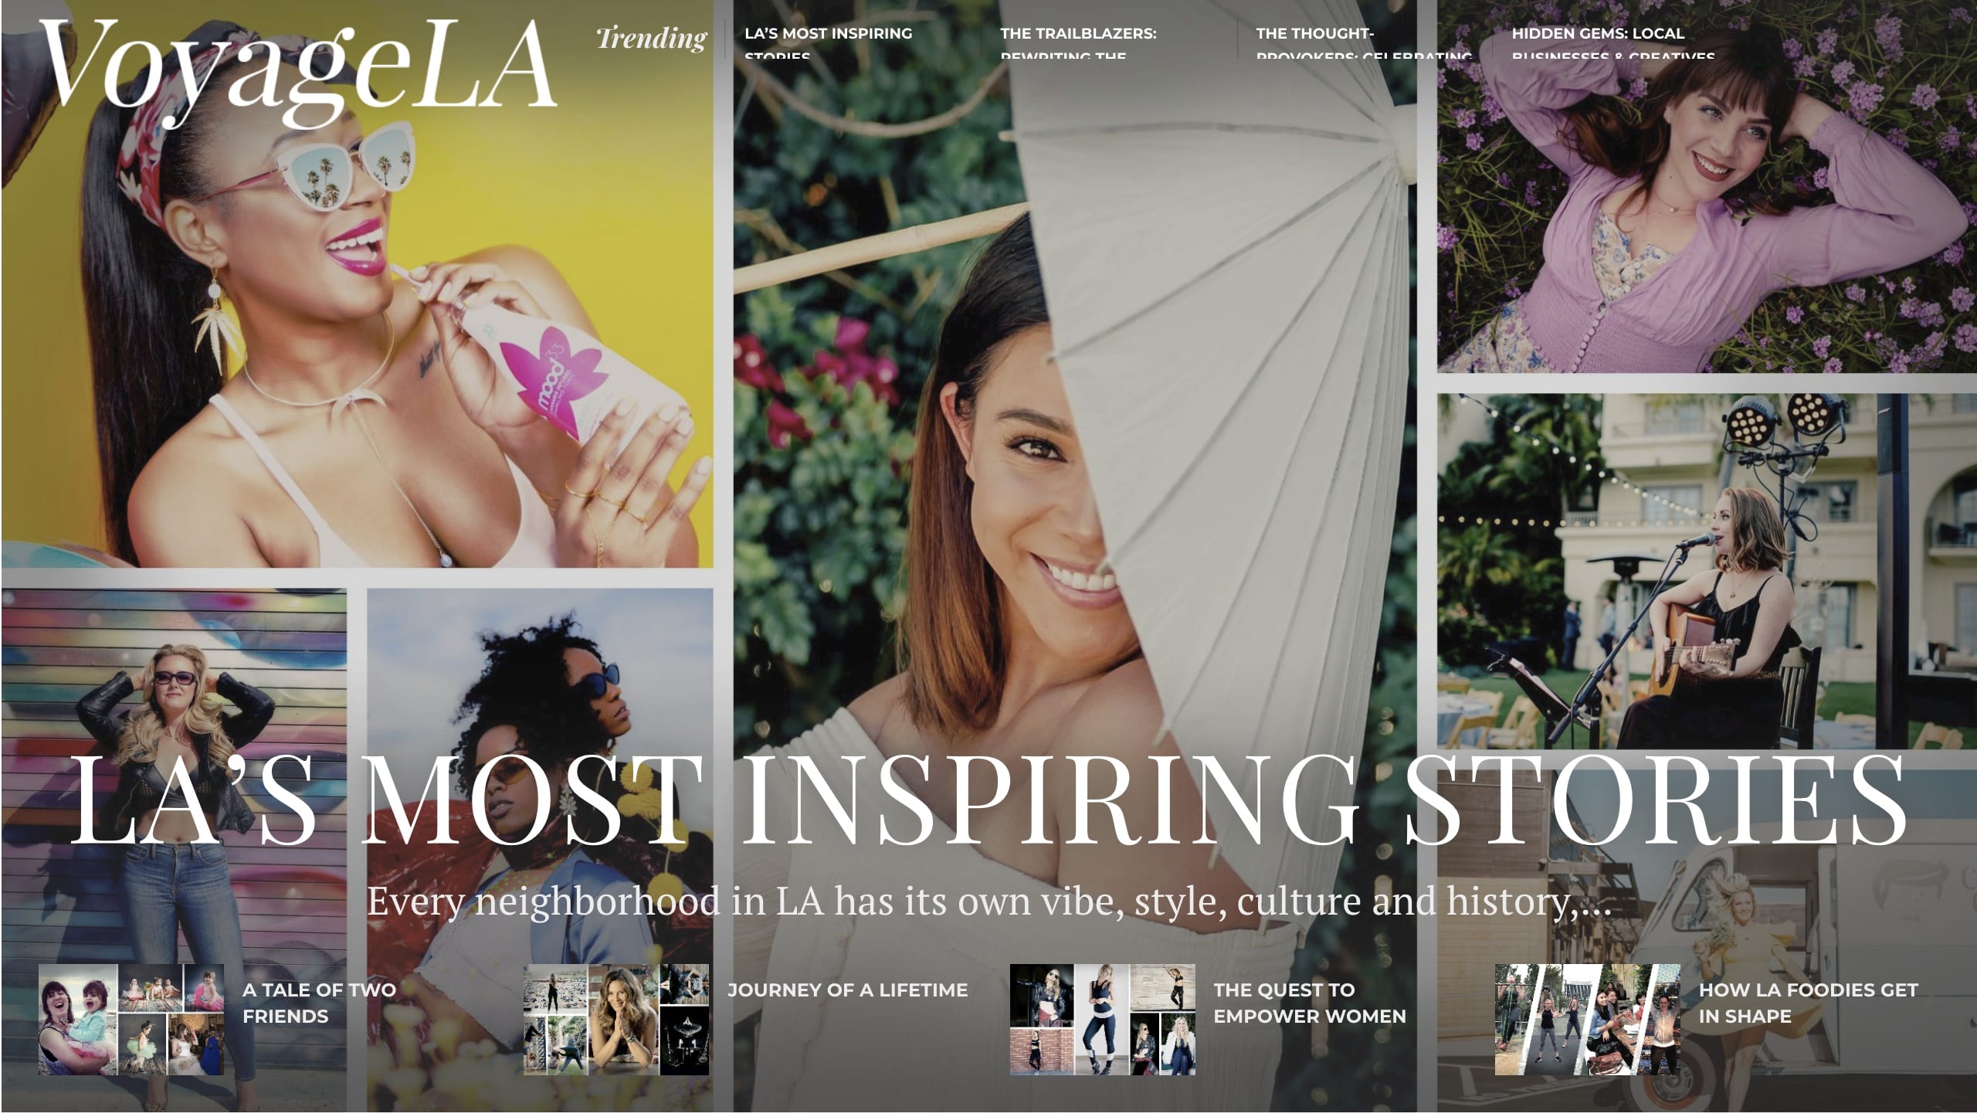This screenshot has width=1977, height=1117.
Task: Open The Quest to Empower Women title
Action: click(1310, 1003)
